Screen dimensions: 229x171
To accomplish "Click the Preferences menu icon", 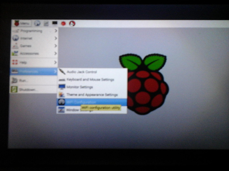I will pyautogui.click(x=15, y=71).
